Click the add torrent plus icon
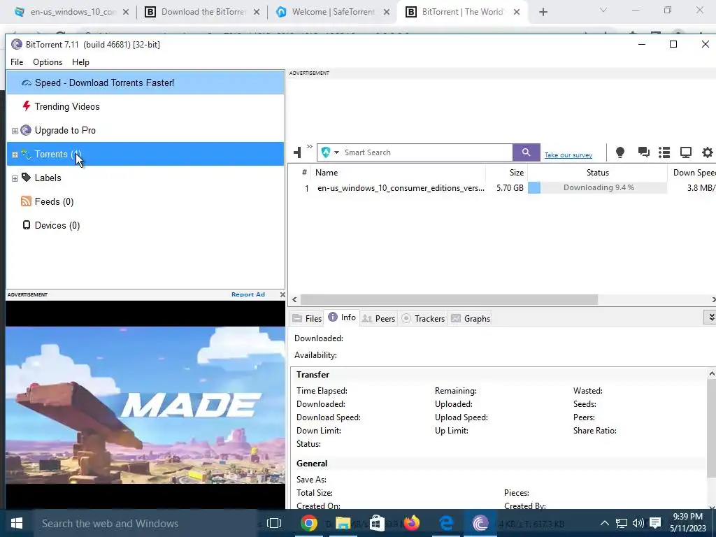The image size is (716, 537). point(297,152)
